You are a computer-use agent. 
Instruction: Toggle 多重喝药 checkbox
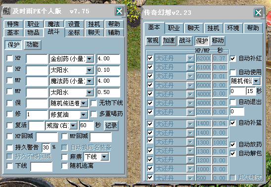(x=93, y=114)
